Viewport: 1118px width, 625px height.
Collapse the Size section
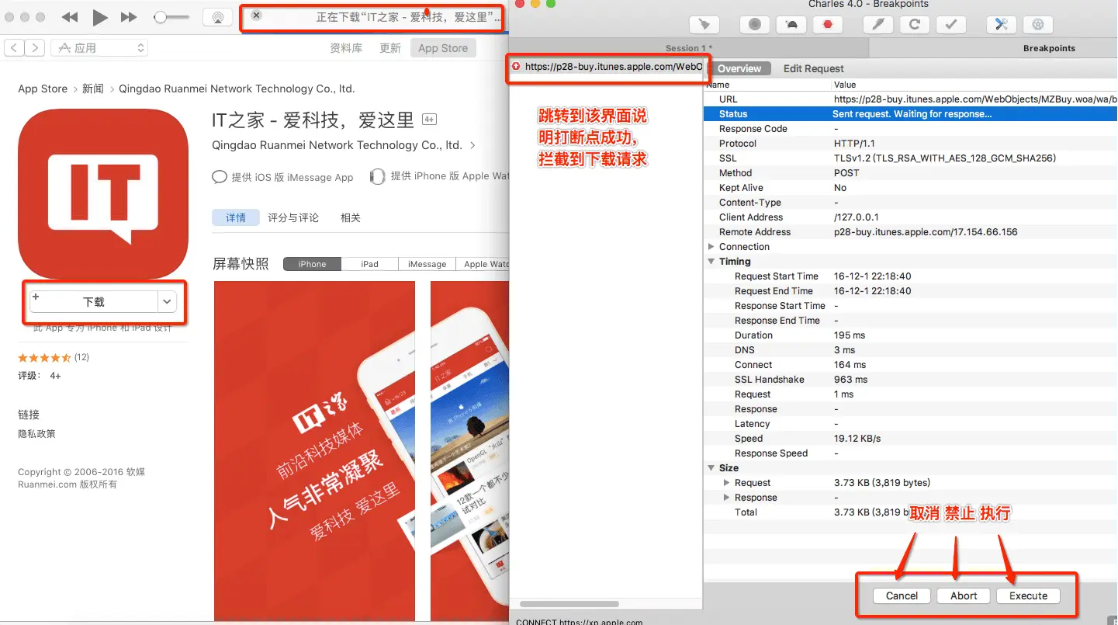[x=711, y=468]
